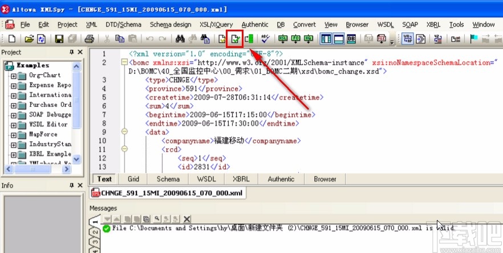Check well-formedness with the yellow checkmark icon
The image size is (503, 253).
(x=222, y=39)
